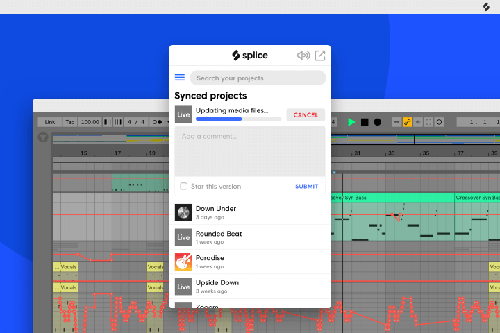
Task: Check Star this version box
Action: (183, 186)
